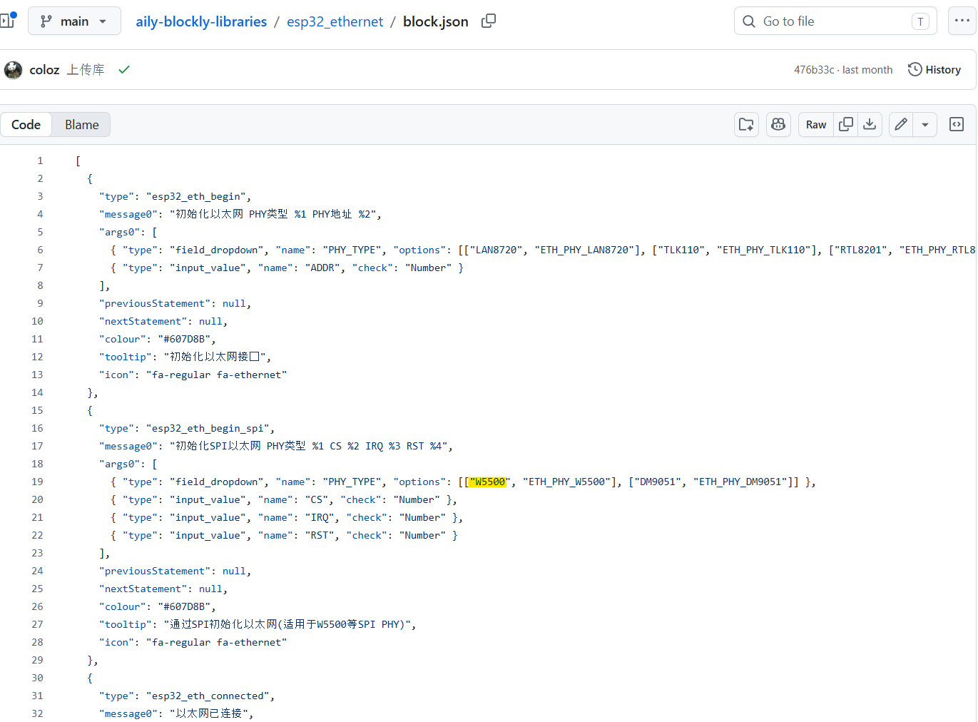Image resolution: width=978 pixels, height=722 pixels.
Task: Navigate to the esp32_ethernet folder
Action: [335, 21]
